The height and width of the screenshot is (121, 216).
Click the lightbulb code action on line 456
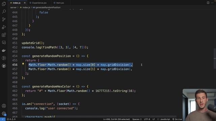click(23, 64)
